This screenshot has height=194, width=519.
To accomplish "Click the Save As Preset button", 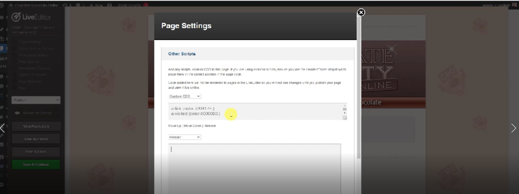I will [x=36, y=139].
